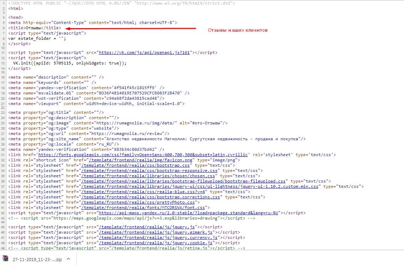Click the VK.init apiId 5705115 line
Viewport: 404px width, 265px height.
(x=70, y=63)
